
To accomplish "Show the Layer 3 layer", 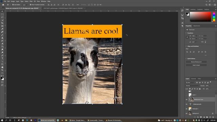I will click(186, 95).
